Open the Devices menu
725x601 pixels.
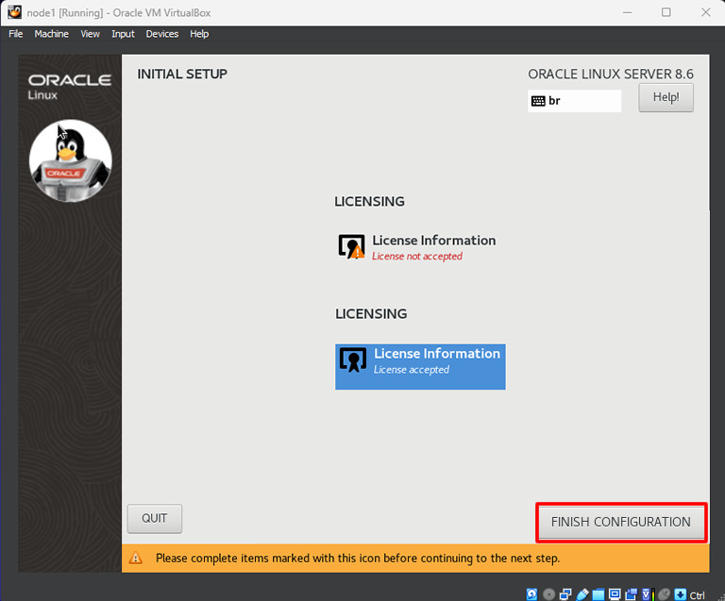pyautogui.click(x=161, y=34)
